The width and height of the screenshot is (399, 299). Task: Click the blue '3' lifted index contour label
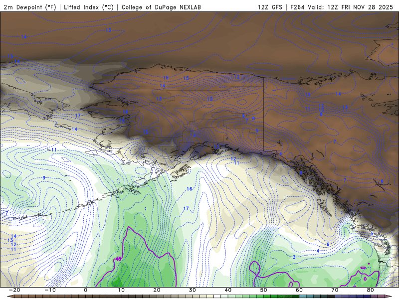(x=294, y=257)
